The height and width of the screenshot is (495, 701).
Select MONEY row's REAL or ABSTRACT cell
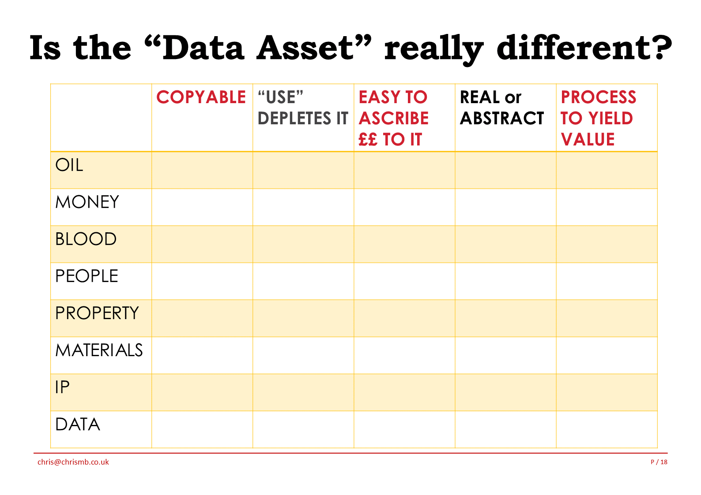pos(505,207)
